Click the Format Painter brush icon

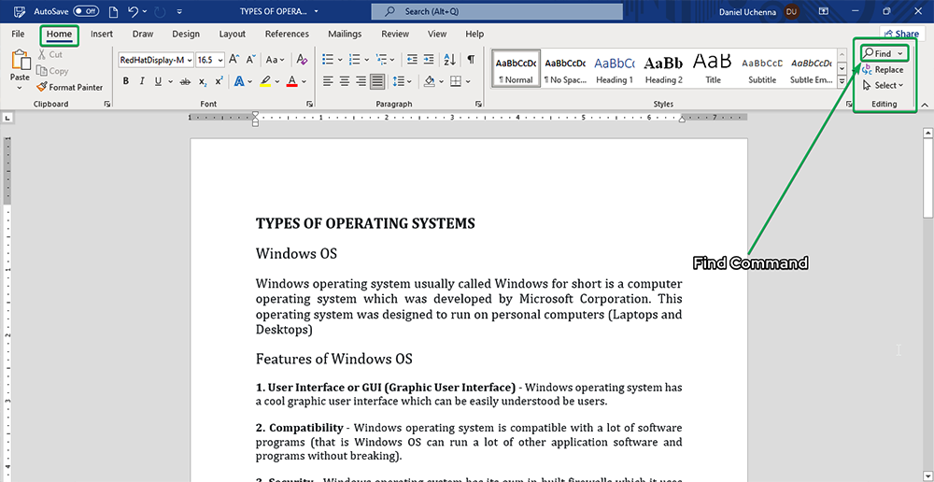tap(42, 87)
